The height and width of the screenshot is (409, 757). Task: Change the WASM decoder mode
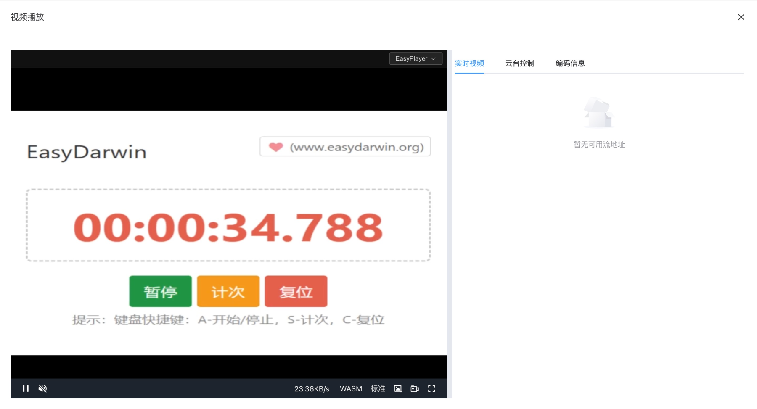(x=351, y=389)
